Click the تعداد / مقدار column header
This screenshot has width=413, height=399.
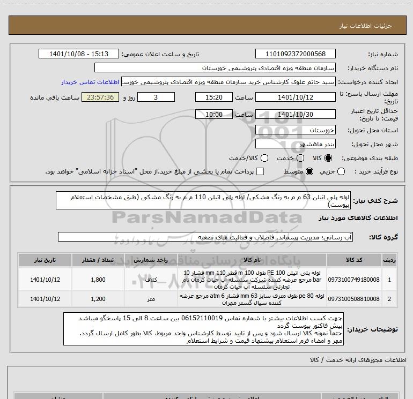pyautogui.click(x=98, y=260)
